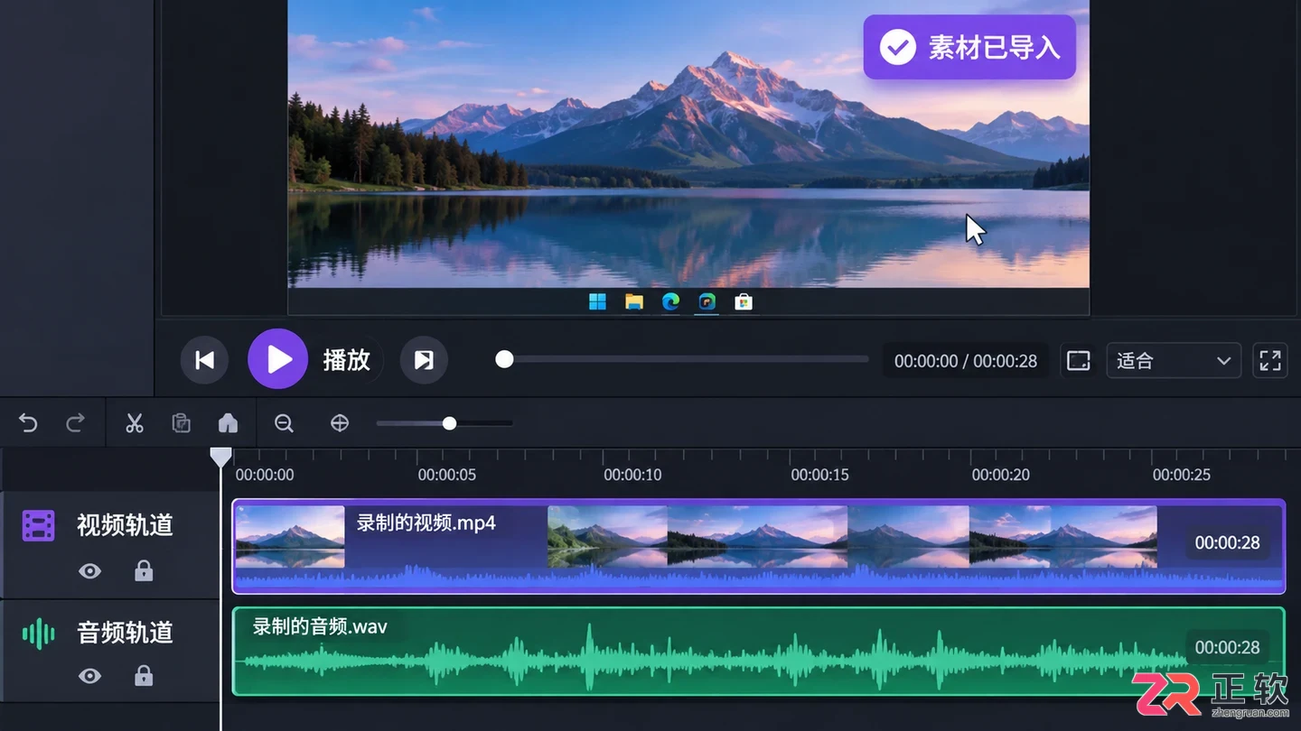Click the 00:00:00 / 00:00:28 time display

click(x=966, y=361)
